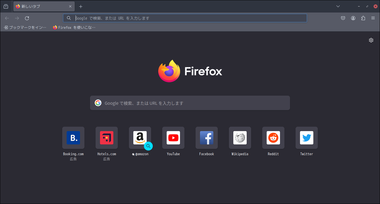Screen dimensions: 380x204
Task: Open the Firefox account menu
Action: [x=353, y=18]
